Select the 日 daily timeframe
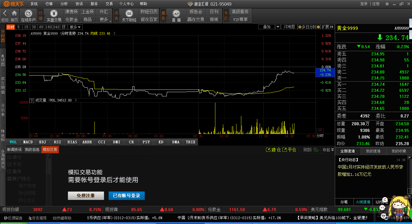This screenshot has height=224, width=412. point(64,27)
